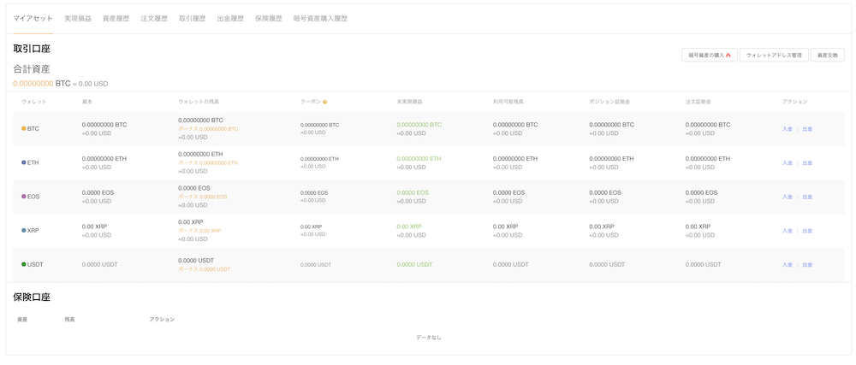Open ウォレットアドレス管理

tap(773, 55)
